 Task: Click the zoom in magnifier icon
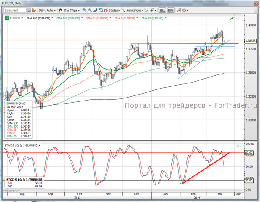[84, 10]
